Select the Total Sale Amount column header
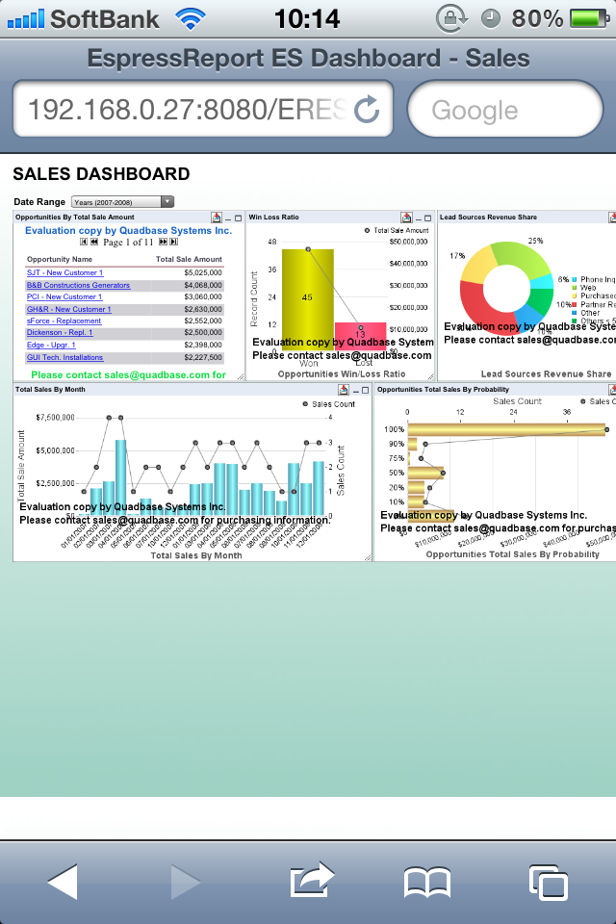 (189, 259)
